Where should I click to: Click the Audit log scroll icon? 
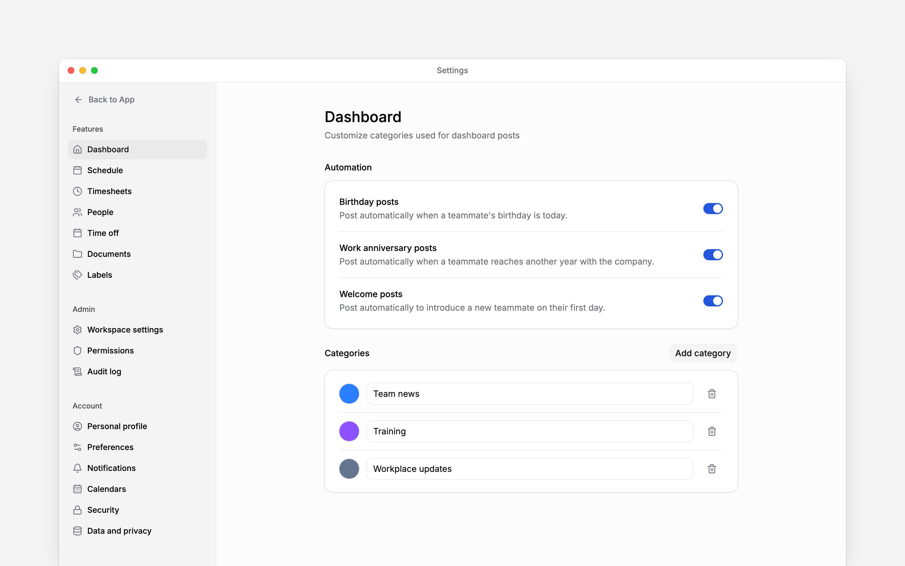click(x=77, y=372)
